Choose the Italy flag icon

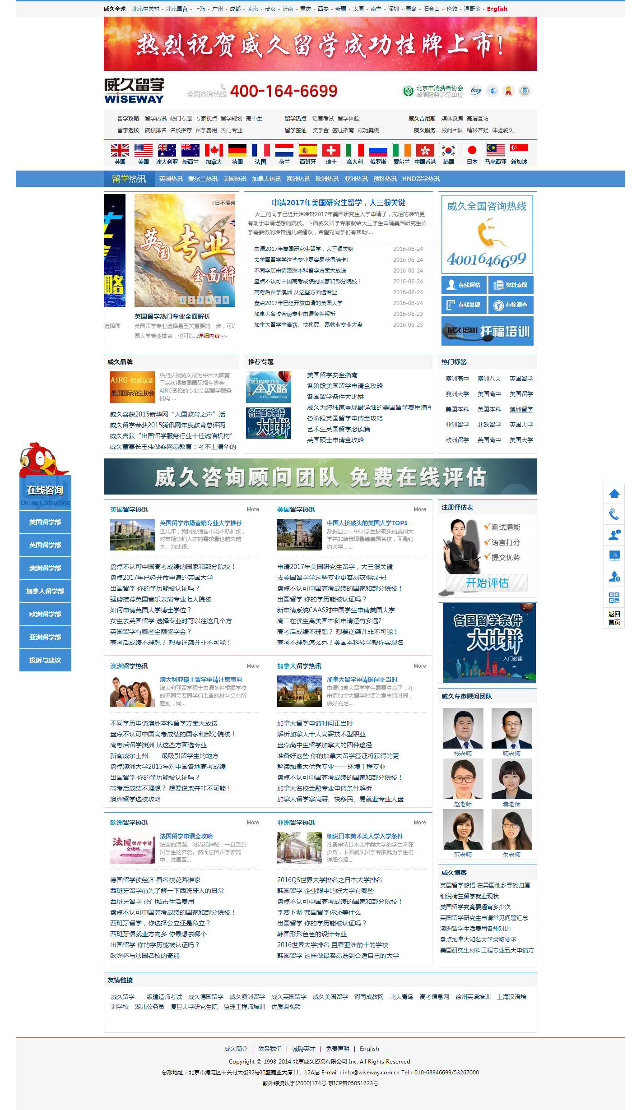[354, 150]
